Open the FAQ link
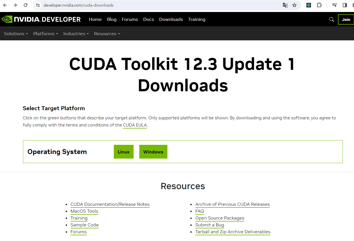 (200, 211)
